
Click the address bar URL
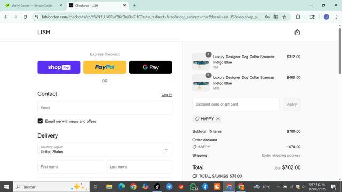click(x=151, y=17)
